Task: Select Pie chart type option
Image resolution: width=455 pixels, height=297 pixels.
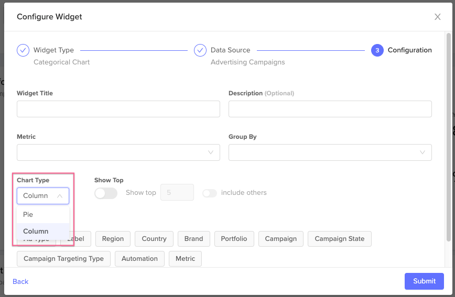Action: click(x=43, y=215)
